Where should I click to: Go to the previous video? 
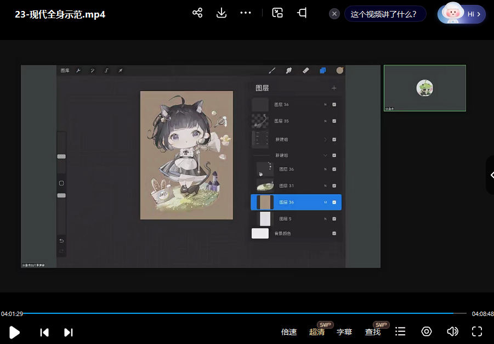[44, 332]
